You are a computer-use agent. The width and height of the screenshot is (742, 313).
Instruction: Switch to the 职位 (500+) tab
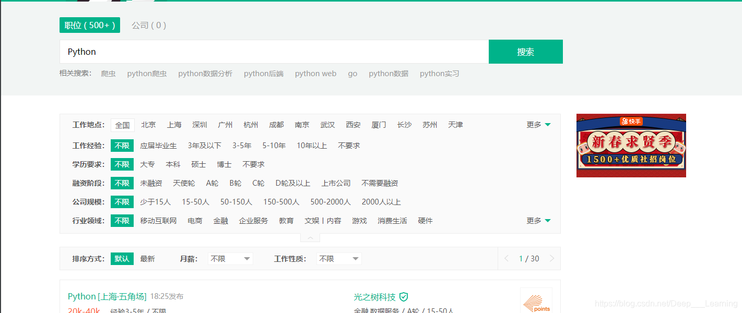tap(90, 25)
